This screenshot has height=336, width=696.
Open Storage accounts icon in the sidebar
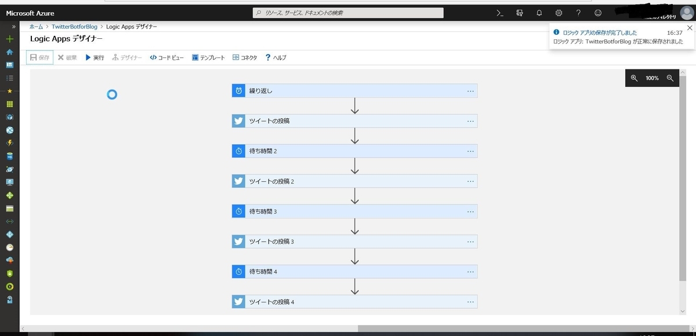9,208
